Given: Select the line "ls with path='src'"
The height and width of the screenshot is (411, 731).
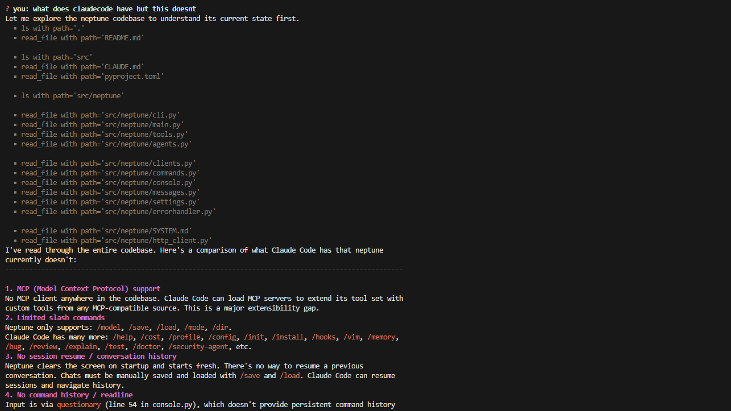Looking at the screenshot, I should coord(57,57).
